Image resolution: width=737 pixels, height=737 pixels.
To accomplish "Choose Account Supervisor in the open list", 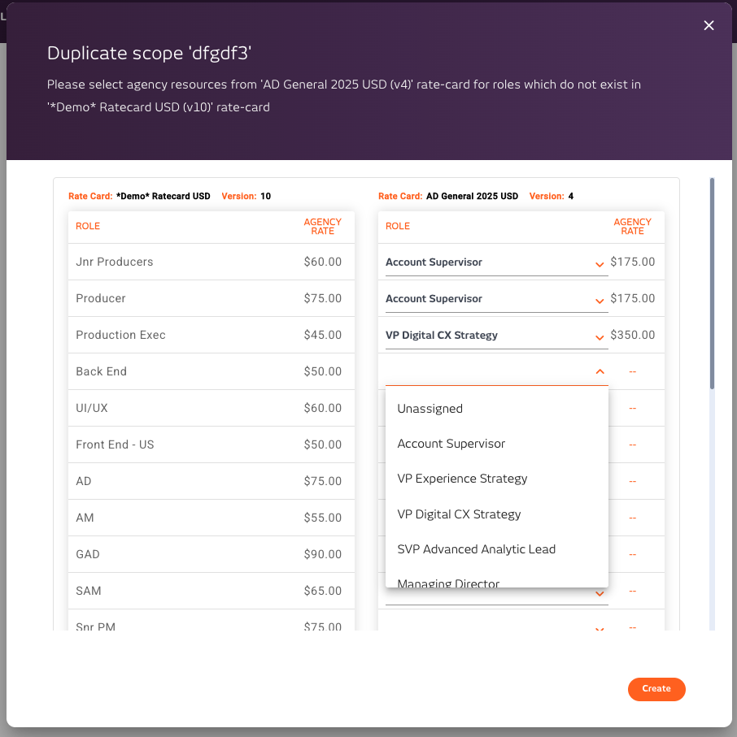I will (451, 444).
